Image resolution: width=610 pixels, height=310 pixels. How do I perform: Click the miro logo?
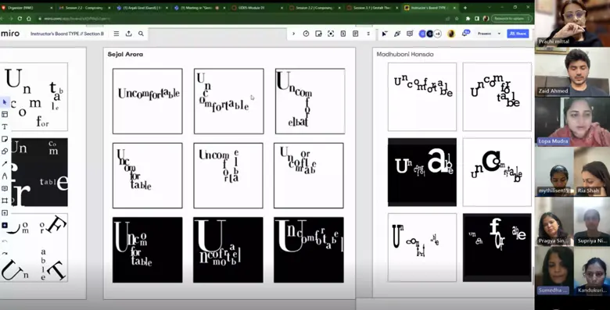point(10,34)
